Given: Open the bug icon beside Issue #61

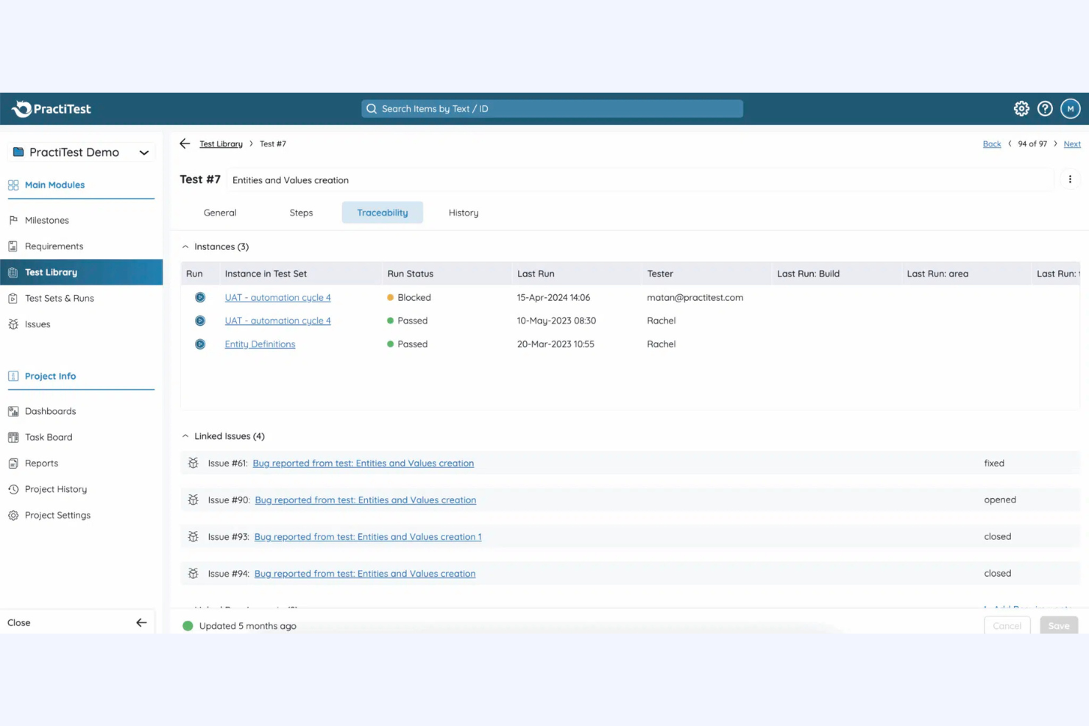Looking at the screenshot, I should click(193, 463).
